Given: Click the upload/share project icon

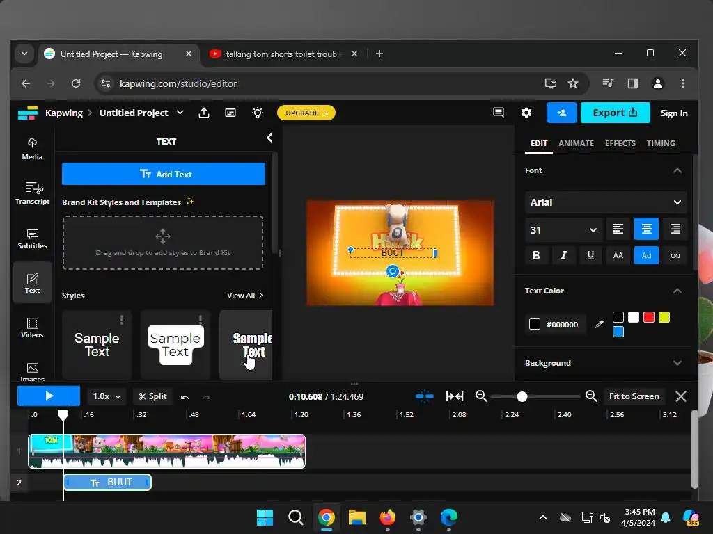Looking at the screenshot, I should (204, 113).
